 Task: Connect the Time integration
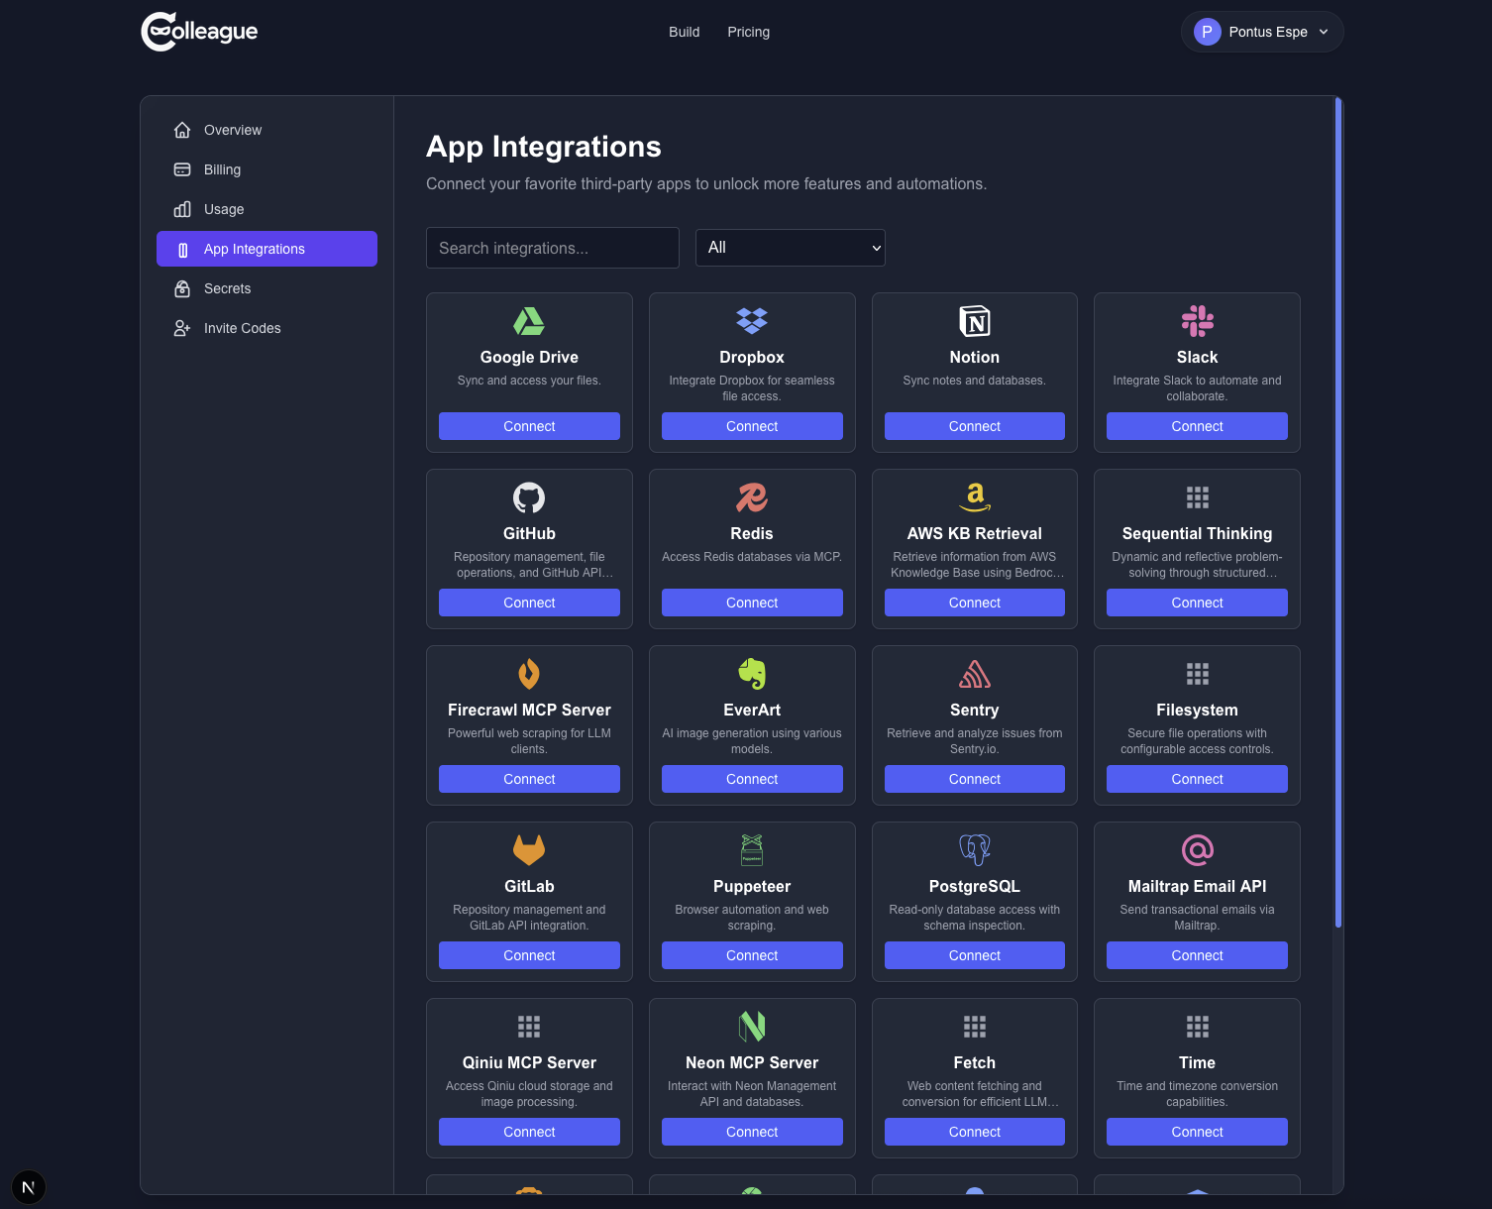1198,1132
